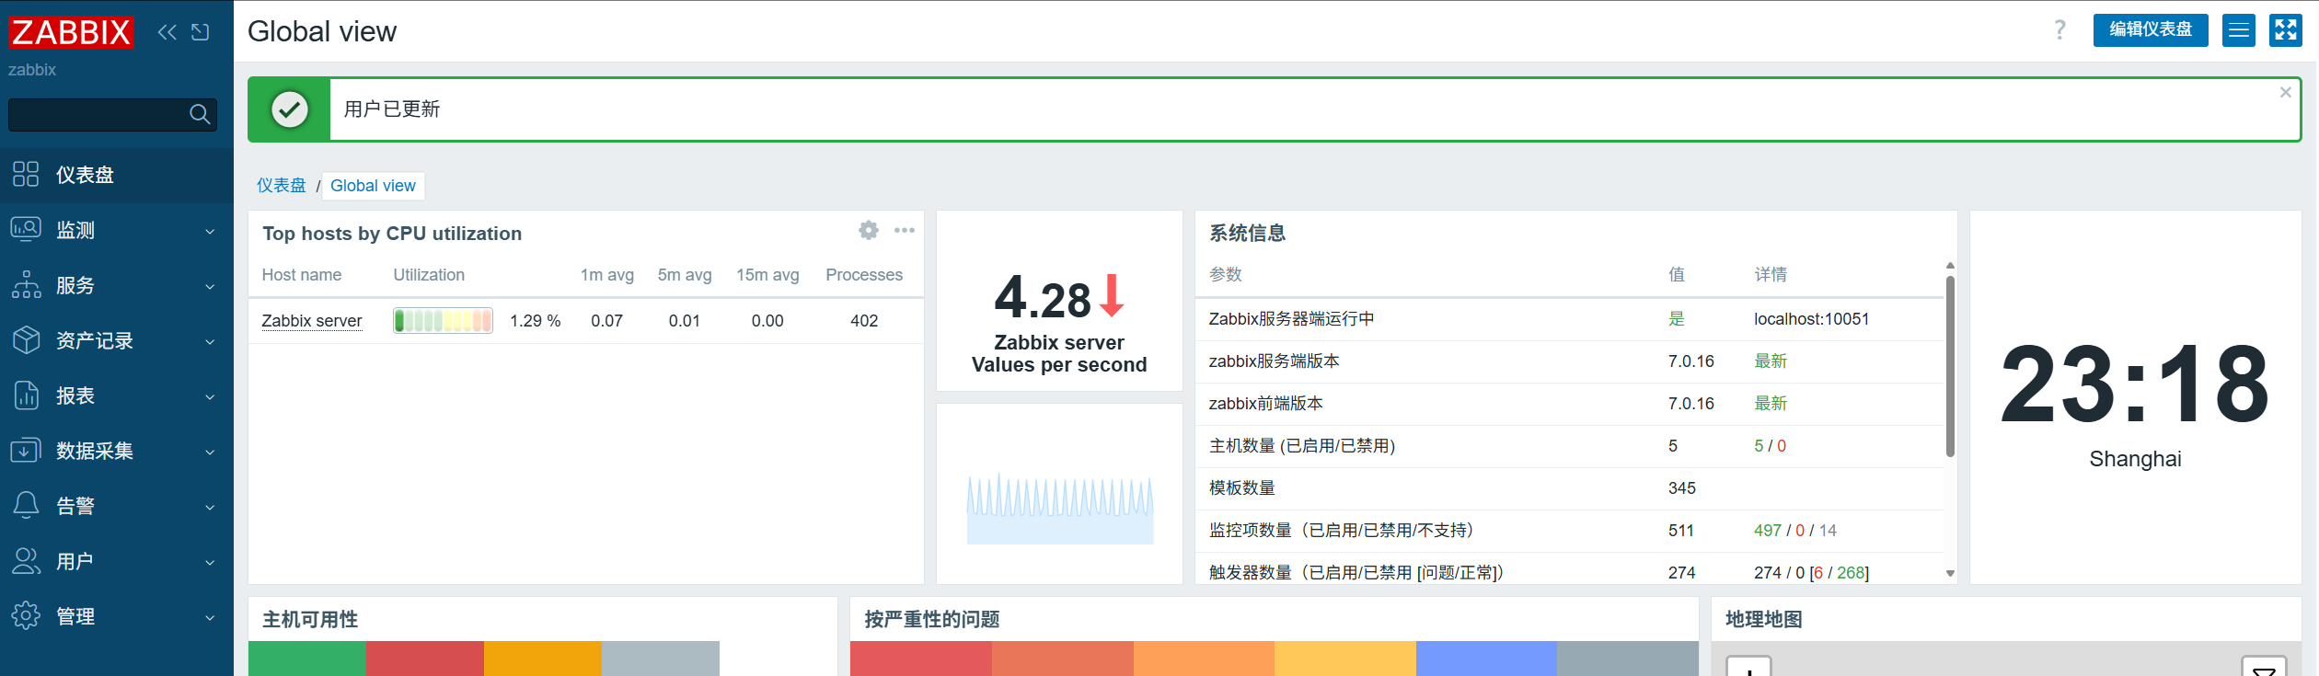Open the 报表 menu label
This screenshot has height=676, width=2319.
75,395
